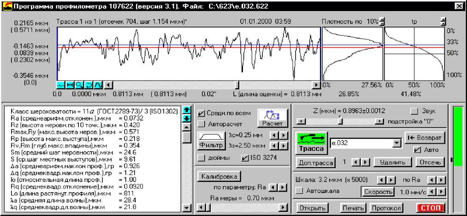Open the Фильтр filter profile button
Screen dimensions: 467x216
click(212, 141)
